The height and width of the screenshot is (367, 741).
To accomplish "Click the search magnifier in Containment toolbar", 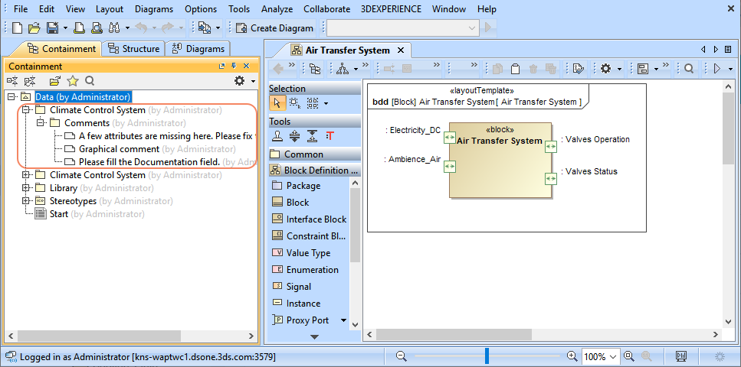I will [90, 81].
